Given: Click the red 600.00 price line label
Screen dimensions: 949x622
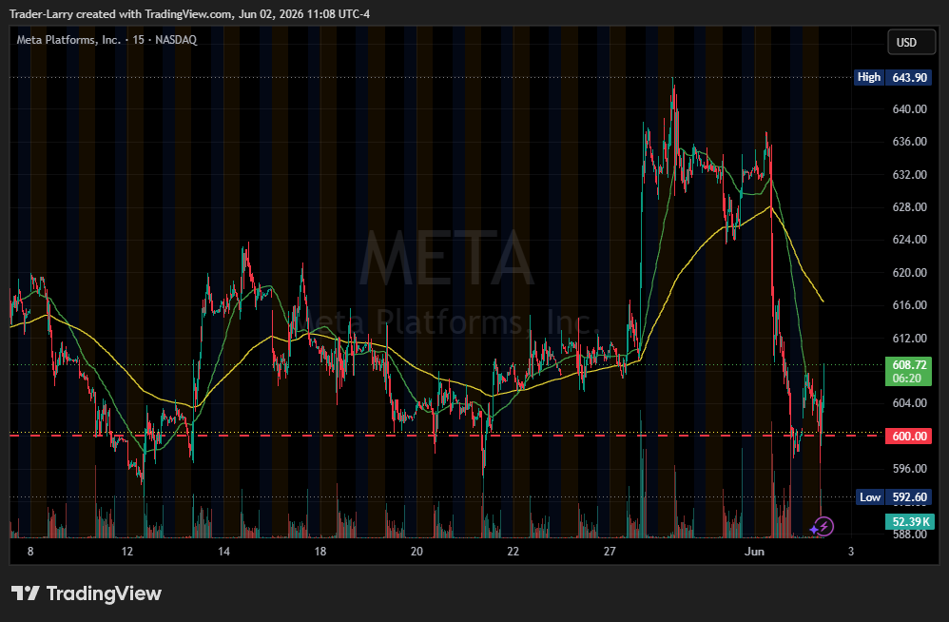Looking at the screenshot, I should tap(909, 436).
